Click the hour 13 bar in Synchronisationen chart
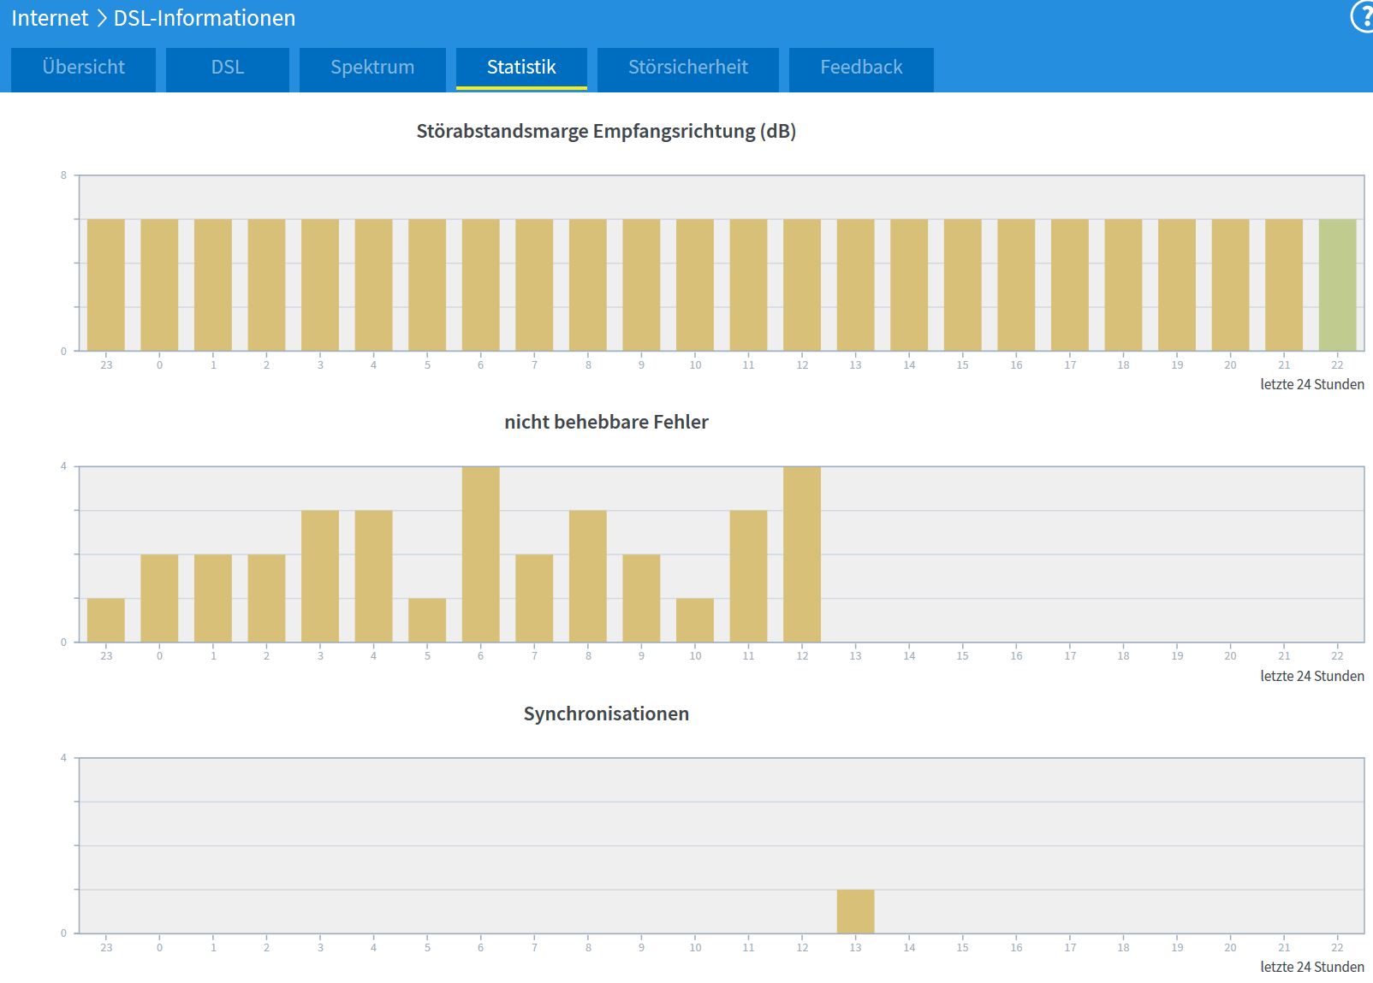Screen dimensions: 1373x983 coord(856,911)
